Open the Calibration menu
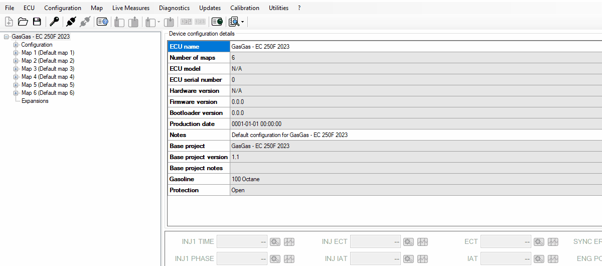The width and height of the screenshot is (602, 266). (x=244, y=8)
